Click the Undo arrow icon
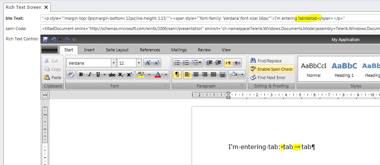This screenshot has height=165, width=380. (54, 40)
